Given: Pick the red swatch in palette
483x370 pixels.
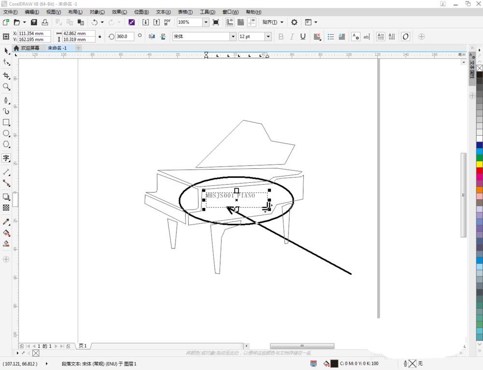Looking at the screenshot, I should (480, 171).
